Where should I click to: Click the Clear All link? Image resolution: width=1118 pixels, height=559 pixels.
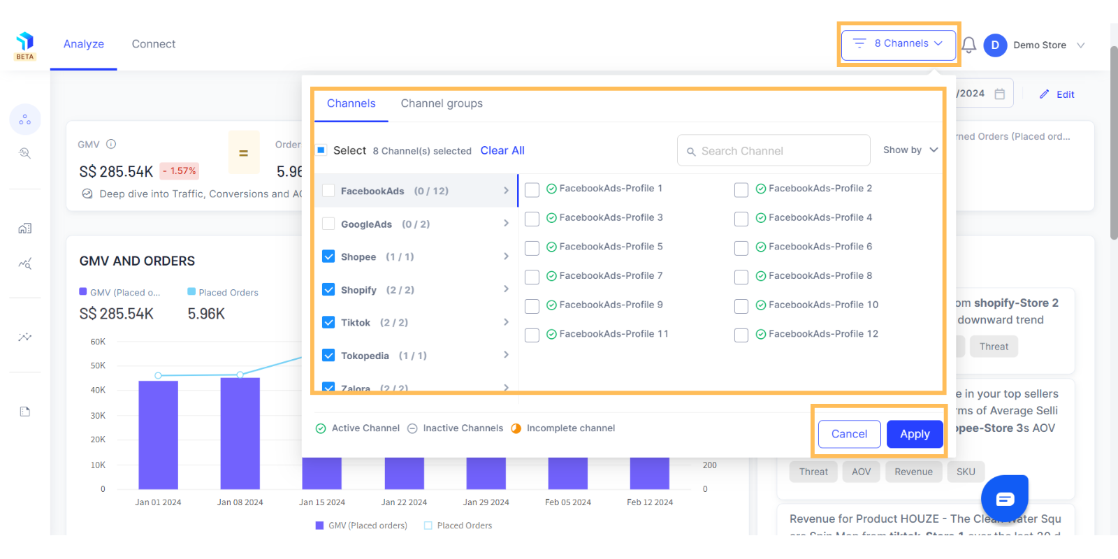pos(502,150)
